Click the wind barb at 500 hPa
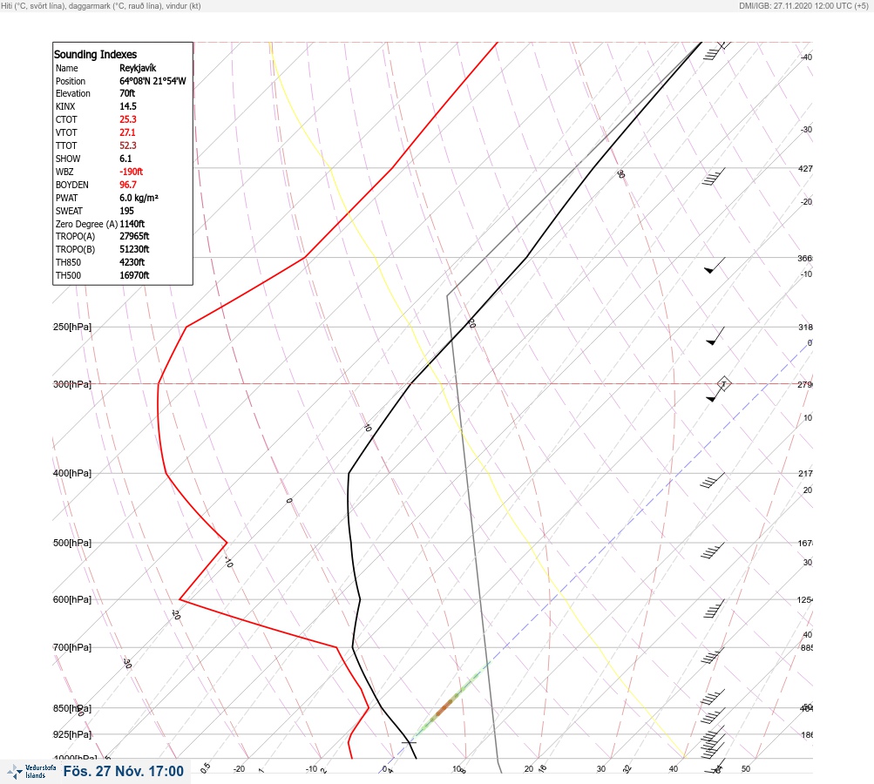 713,550
